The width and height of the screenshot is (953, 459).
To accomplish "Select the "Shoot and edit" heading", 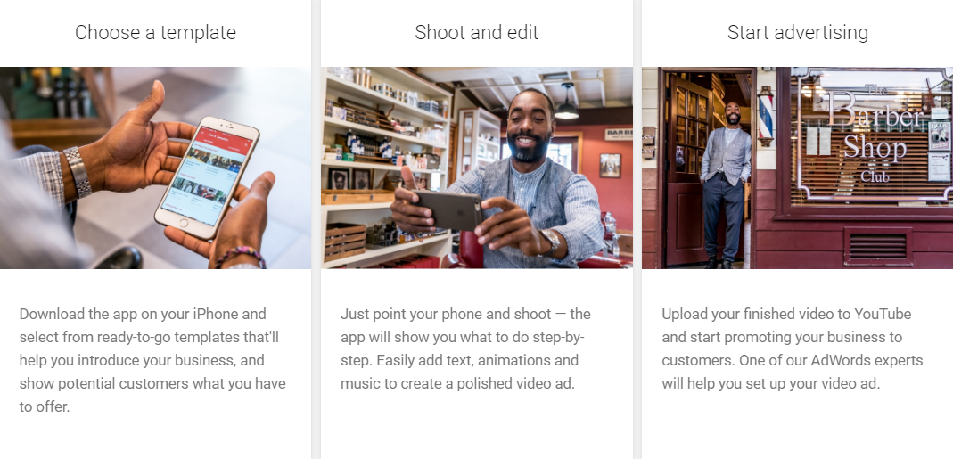I will (476, 32).
